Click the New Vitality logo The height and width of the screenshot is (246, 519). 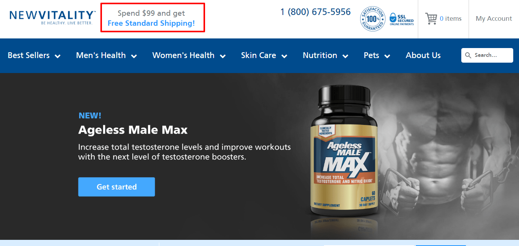pos(53,18)
